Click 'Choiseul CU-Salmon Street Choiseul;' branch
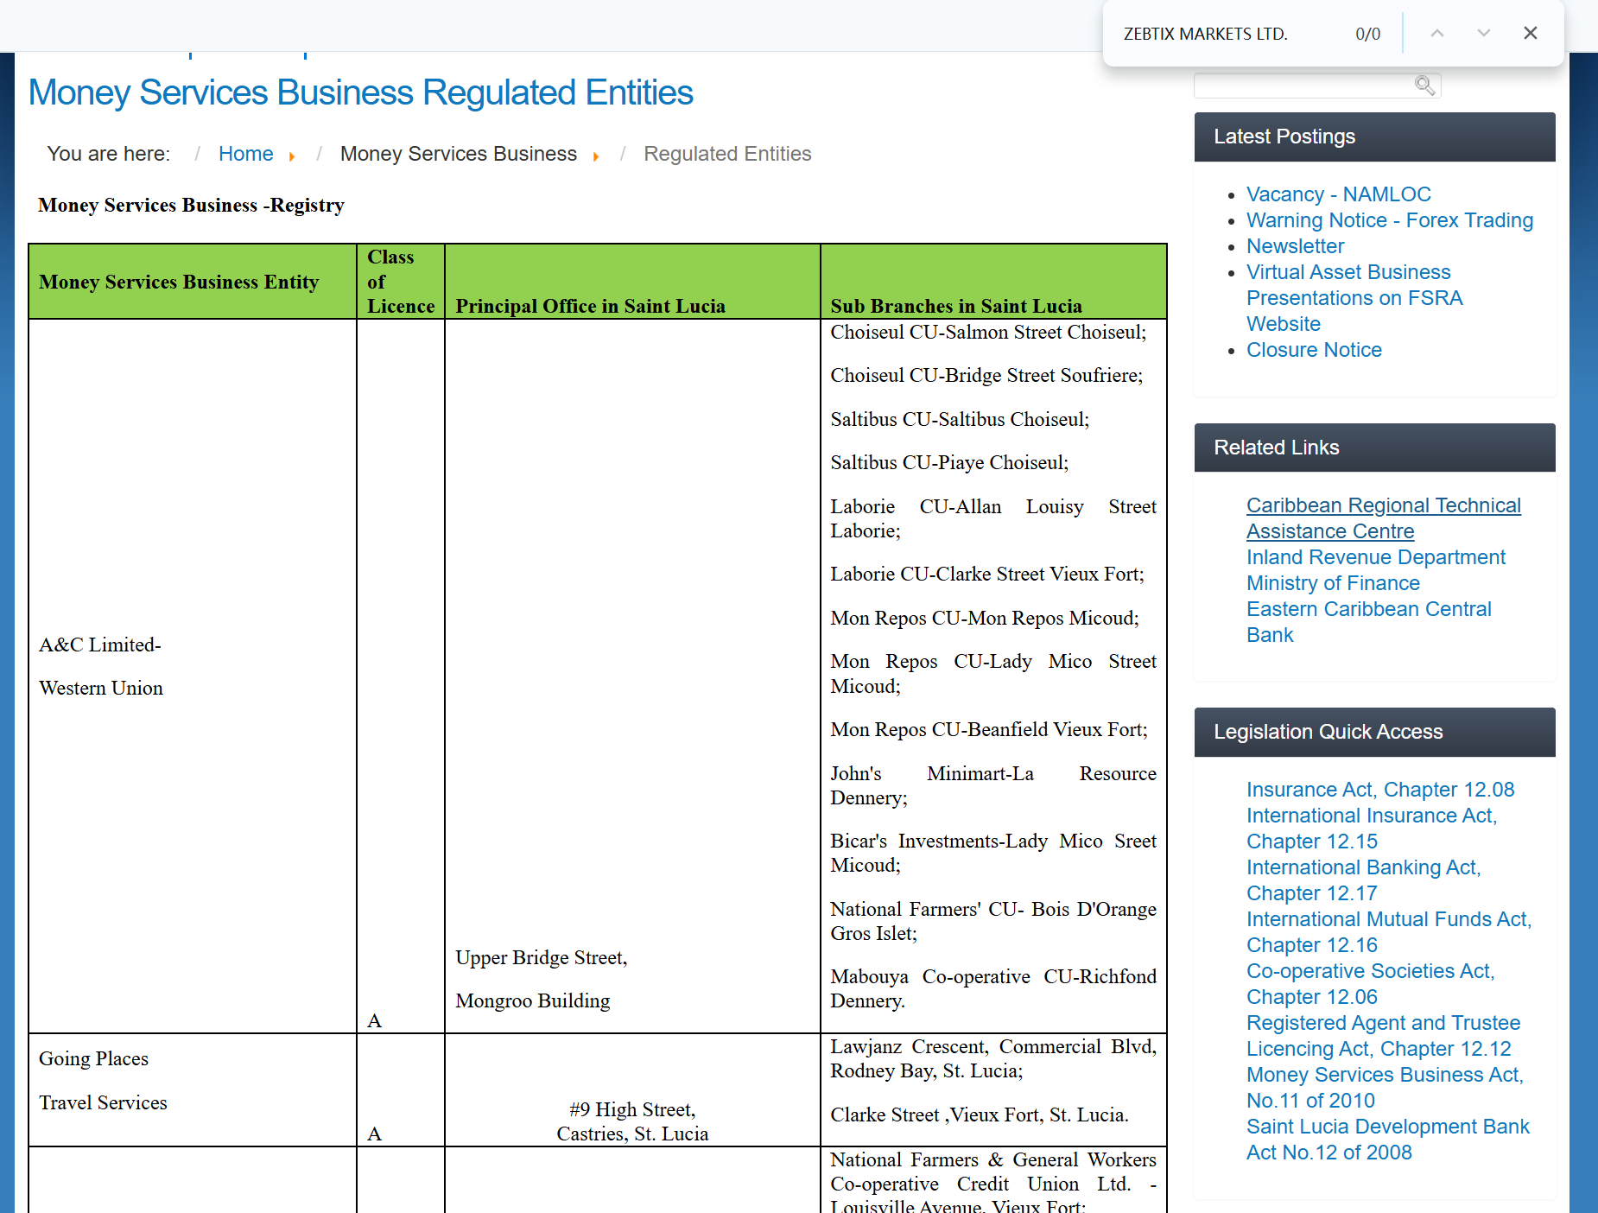The image size is (1598, 1213). pyautogui.click(x=988, y=332)
